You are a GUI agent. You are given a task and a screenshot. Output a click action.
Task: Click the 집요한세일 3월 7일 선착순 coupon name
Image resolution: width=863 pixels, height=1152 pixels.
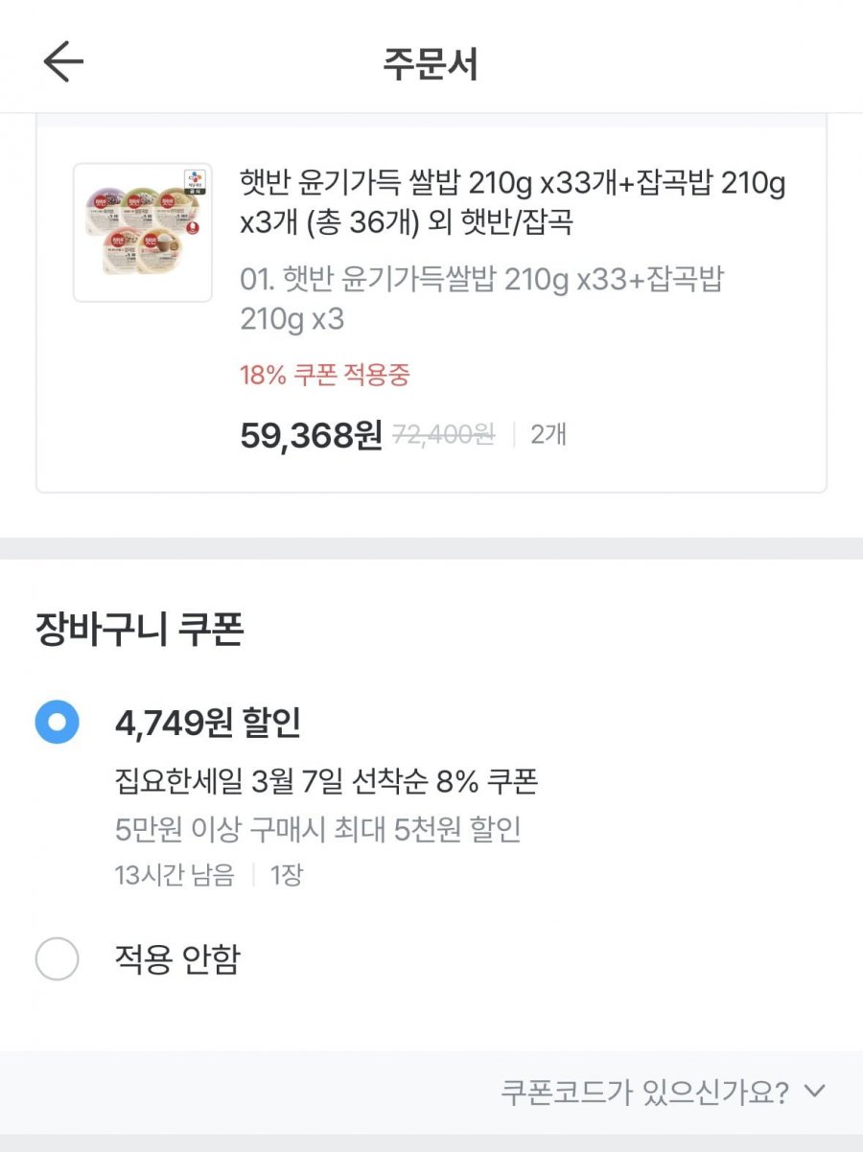click(326, 782)
